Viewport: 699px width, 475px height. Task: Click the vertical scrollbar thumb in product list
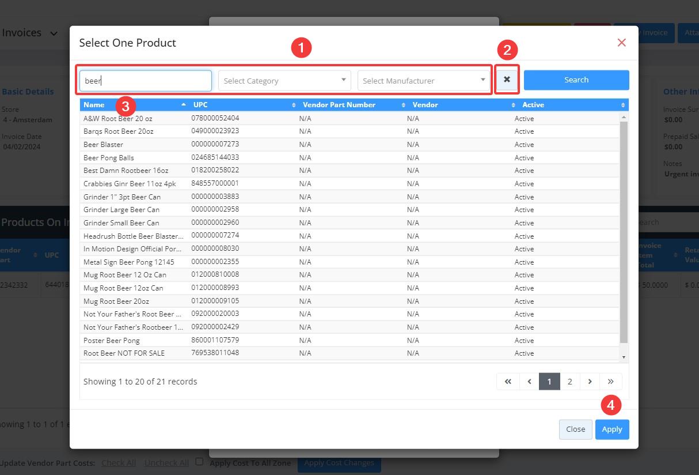point(624,232)
